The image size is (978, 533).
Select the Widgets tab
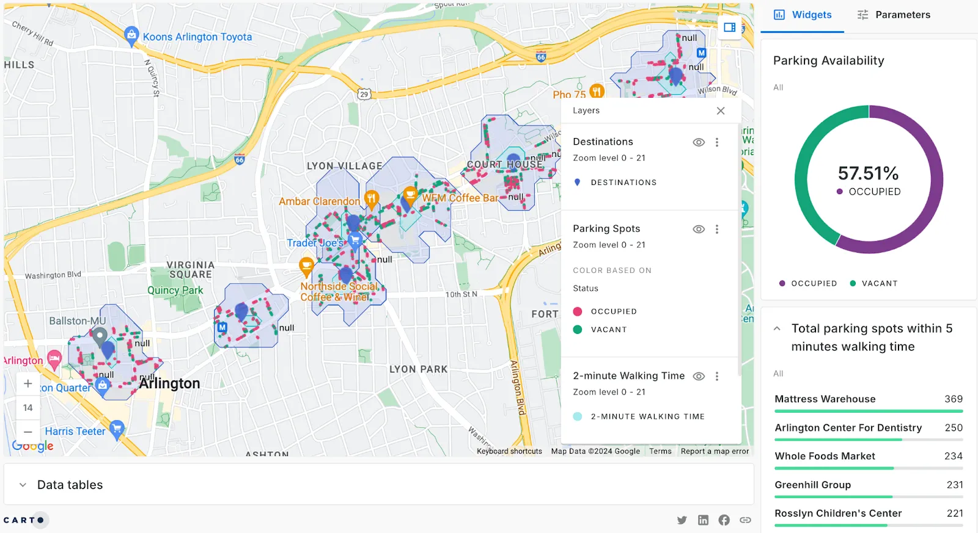(x=803, y=15)
